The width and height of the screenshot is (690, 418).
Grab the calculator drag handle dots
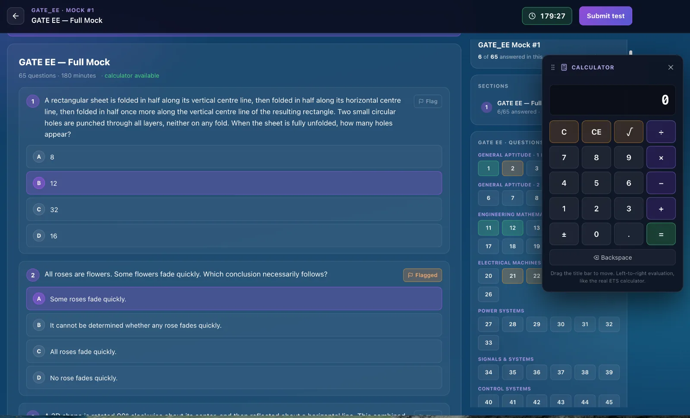553,67
